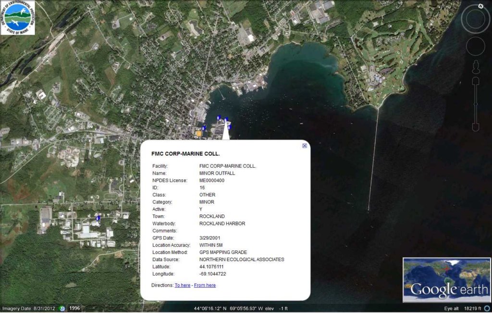Click the 1996 historical imagery button

[74, 308]
